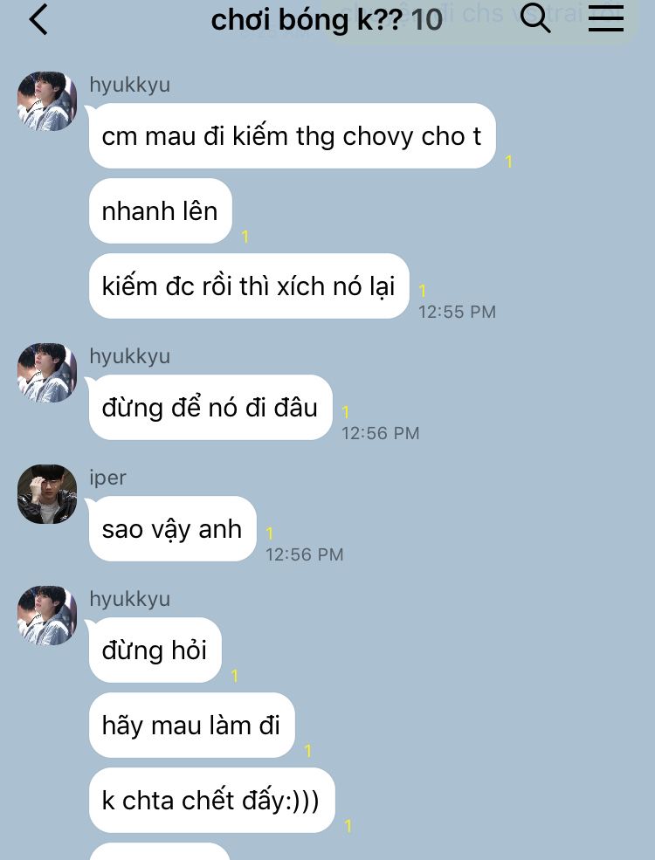Tap hyukkyu's avatar beside the first message
The height and width of the screenshot is (860, 655).
[x=47, y=101]
